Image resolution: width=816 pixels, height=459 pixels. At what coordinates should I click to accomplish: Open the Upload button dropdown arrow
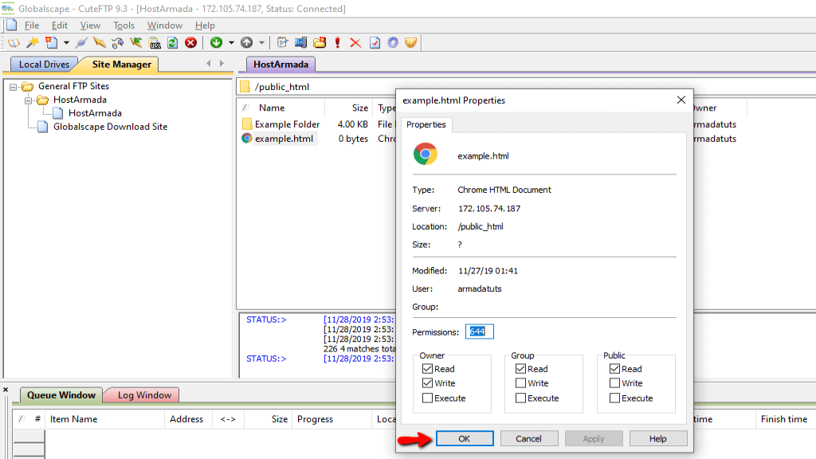point(261,43)
